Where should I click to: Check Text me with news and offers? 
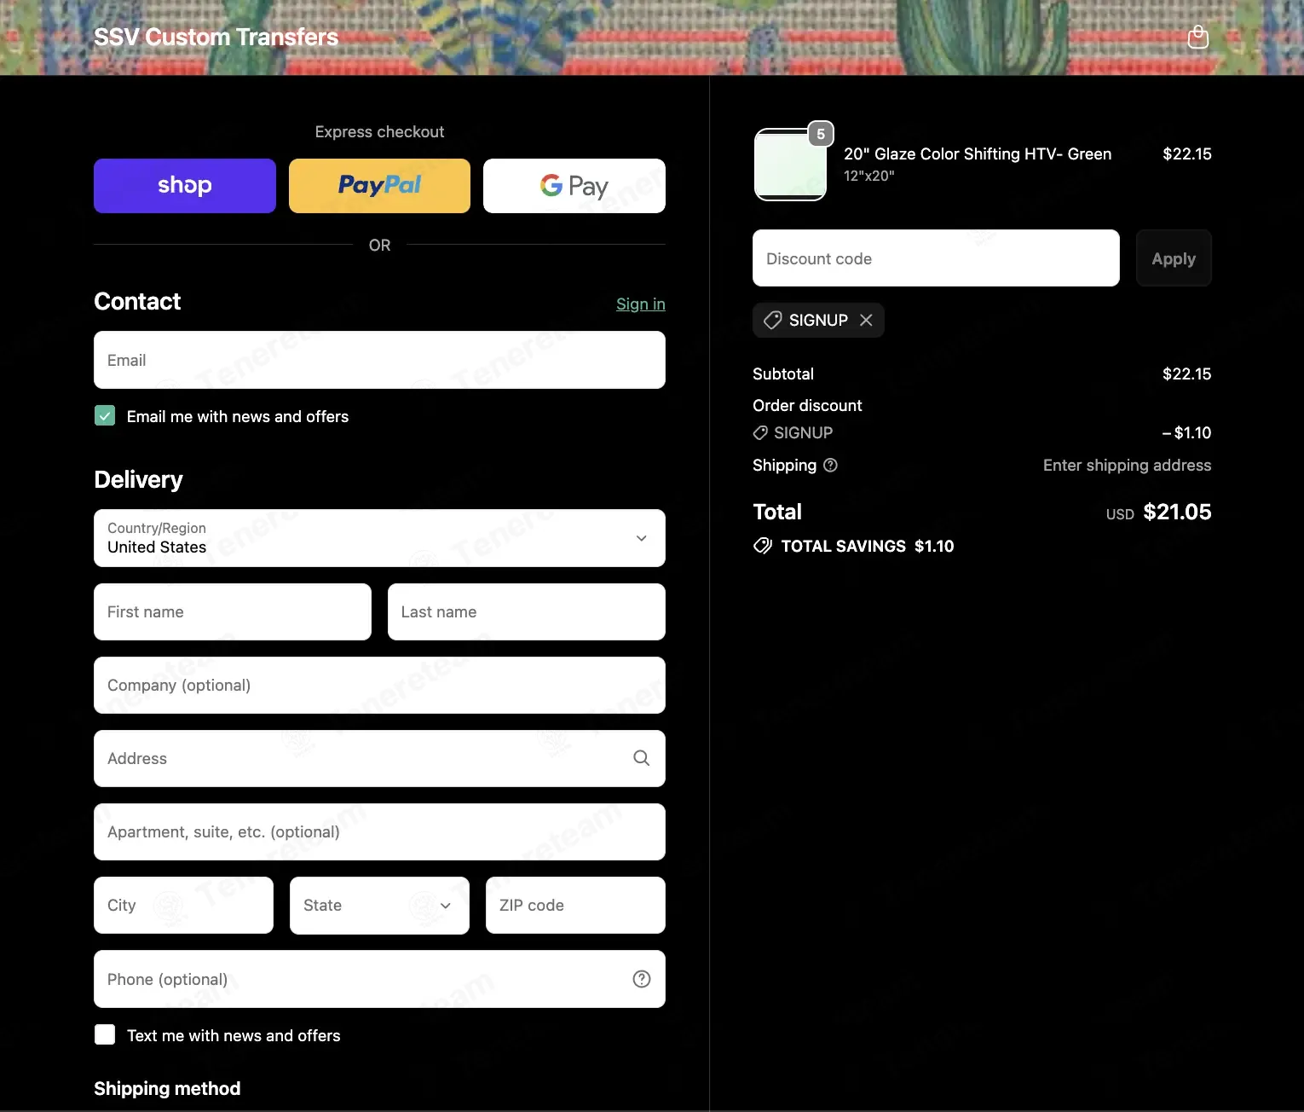pyautogui.click(x=105, y=1034)
